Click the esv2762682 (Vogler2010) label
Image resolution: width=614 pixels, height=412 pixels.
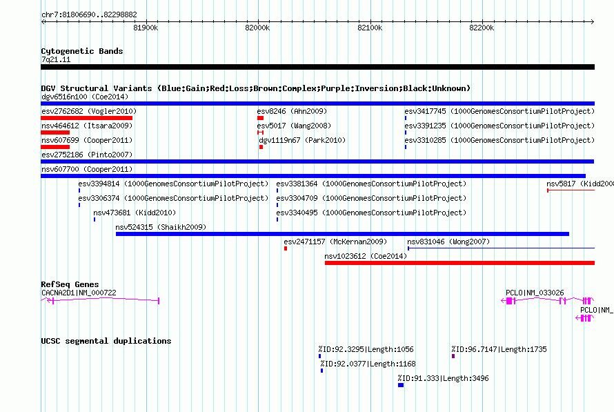89,111
